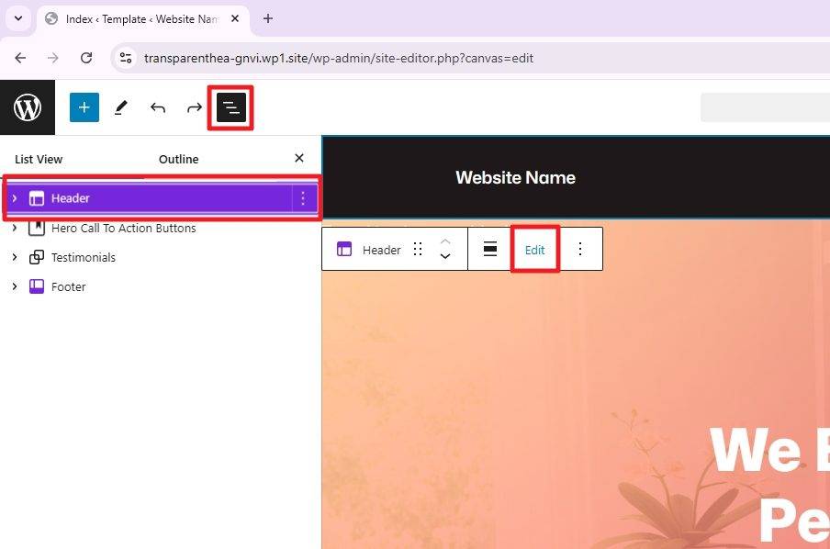Expand Hero Call To Action Buttons item
Viewport: 830px width, 549px height.
(x=15, y=228)
